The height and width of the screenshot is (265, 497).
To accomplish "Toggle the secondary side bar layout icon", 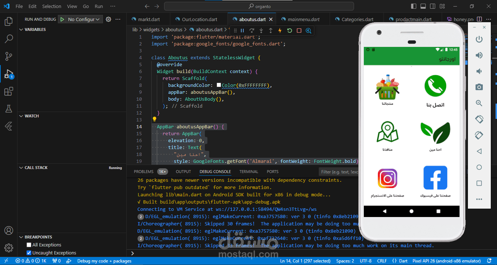I will tap(433, 6).
